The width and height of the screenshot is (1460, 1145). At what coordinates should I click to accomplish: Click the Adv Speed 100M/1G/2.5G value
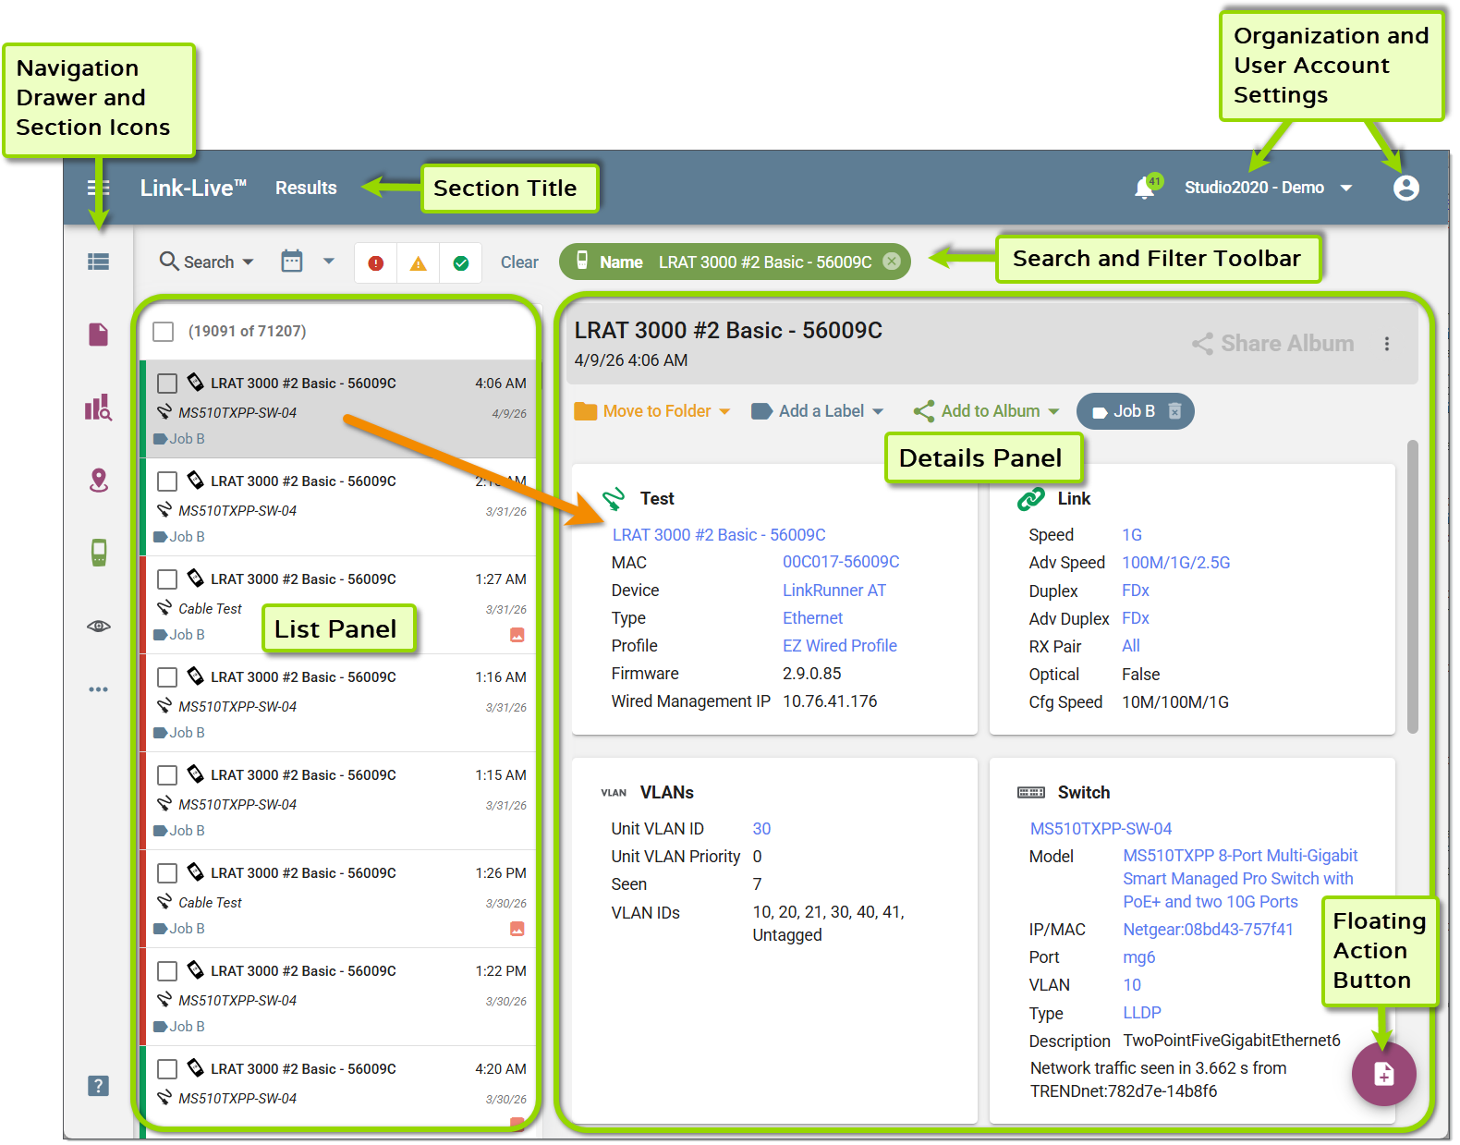pyautogui.click(x=1175, y=563)
